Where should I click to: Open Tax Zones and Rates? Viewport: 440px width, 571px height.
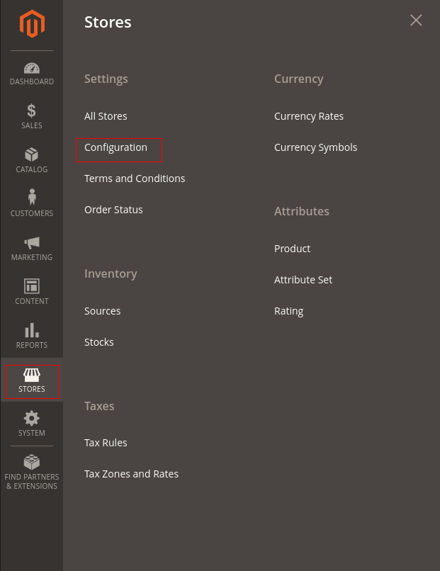coord(132,474)
